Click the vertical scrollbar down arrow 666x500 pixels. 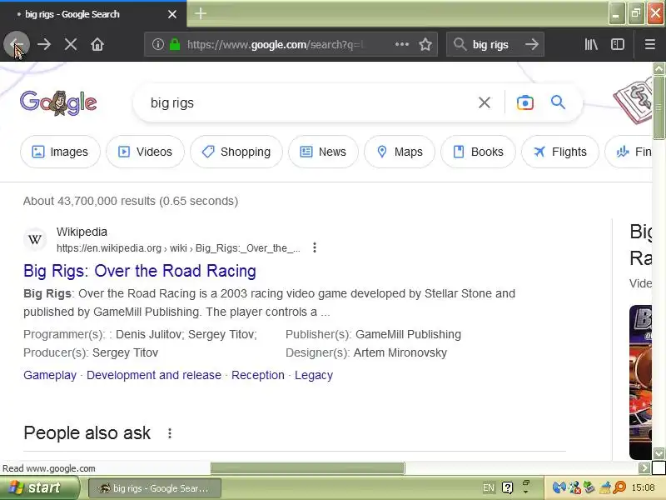coord(659,453)
